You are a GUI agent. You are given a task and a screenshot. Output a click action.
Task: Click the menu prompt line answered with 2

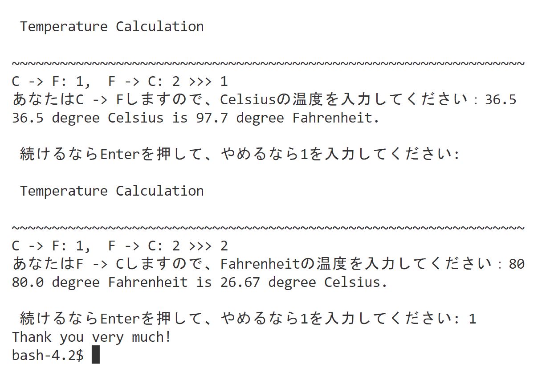[119, 246]
